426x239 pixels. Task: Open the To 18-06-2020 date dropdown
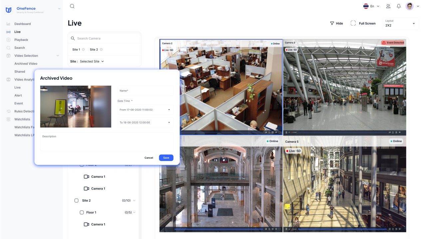click(x=145, y=122)
